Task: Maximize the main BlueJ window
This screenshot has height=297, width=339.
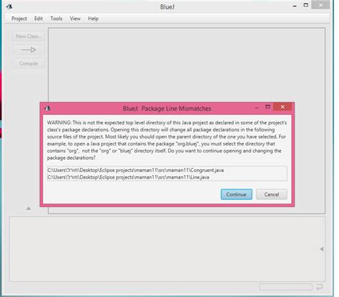Action: pyautogui.click(x=306, y=5)
